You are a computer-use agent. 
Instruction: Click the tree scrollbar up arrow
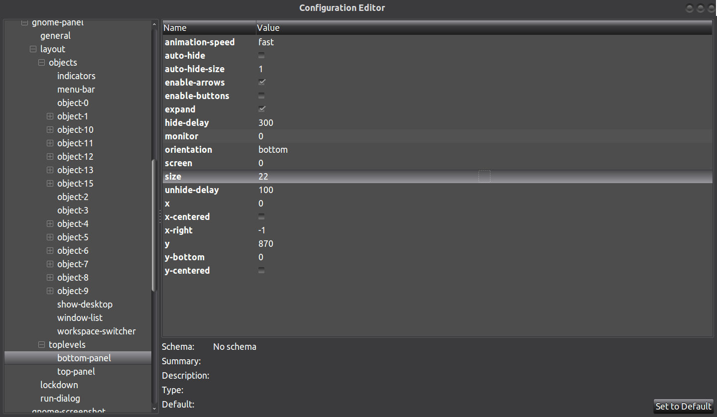click(x=154, y=24)
